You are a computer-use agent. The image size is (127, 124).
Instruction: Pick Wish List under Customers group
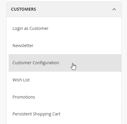coord(21,80)
